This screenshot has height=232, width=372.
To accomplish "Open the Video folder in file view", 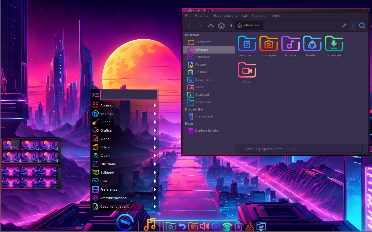I will click(247, 72).
